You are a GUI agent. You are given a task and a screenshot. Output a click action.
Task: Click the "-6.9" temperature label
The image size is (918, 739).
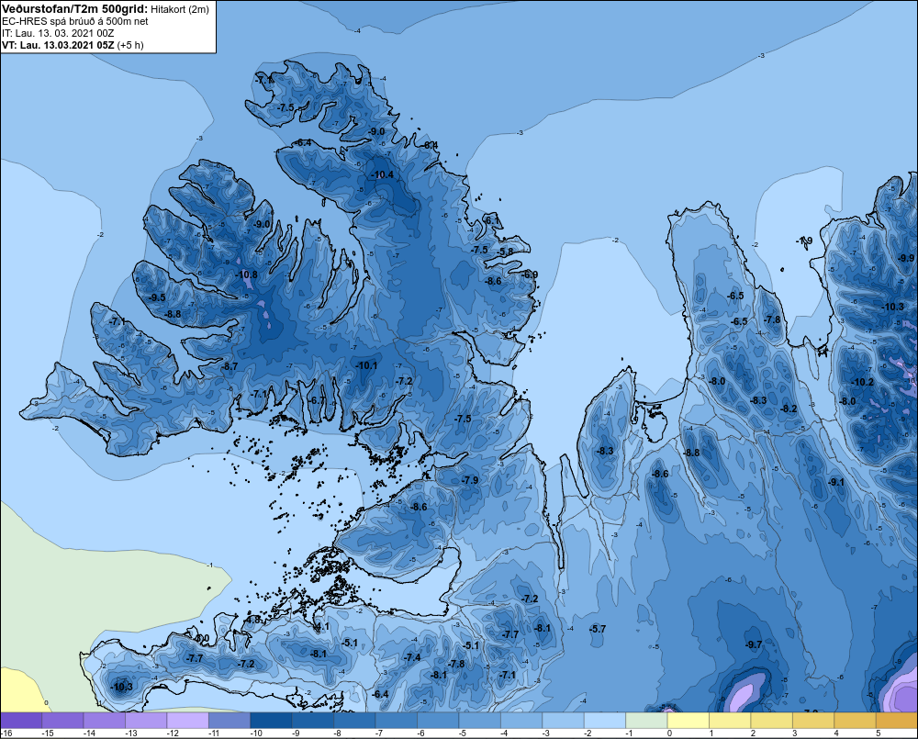click(x=530, y=274)
